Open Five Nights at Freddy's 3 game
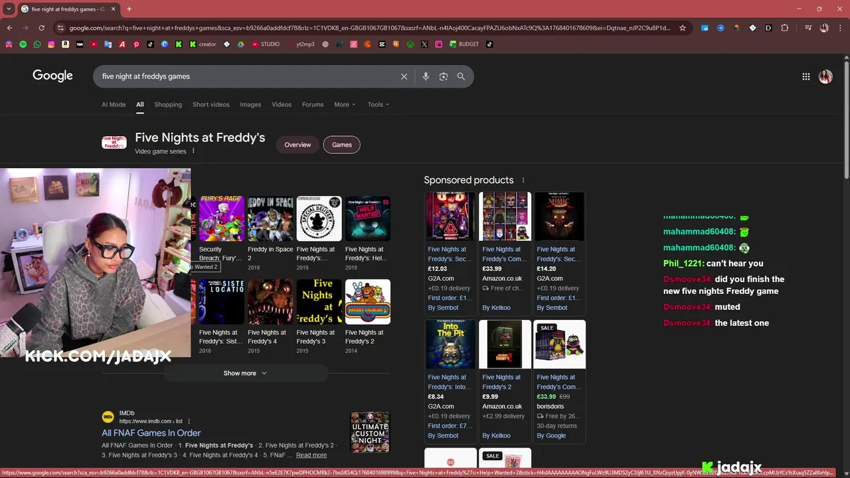 [x=319, y=317]
